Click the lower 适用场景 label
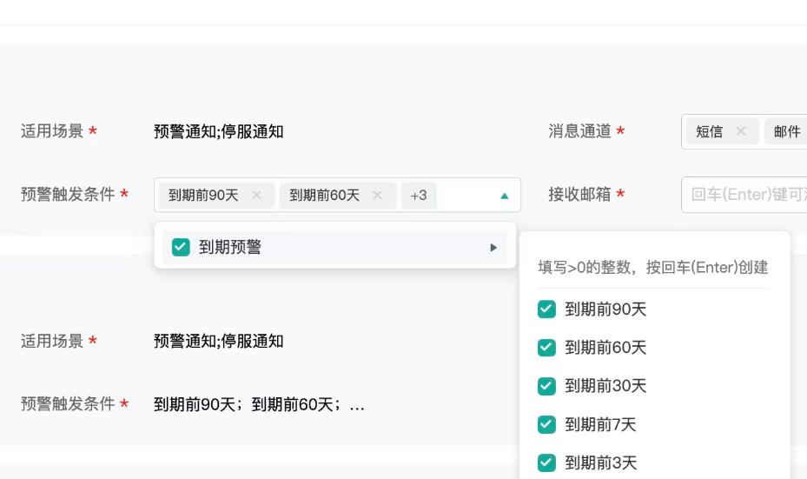Image resolution: width=807 pixels, height=479 pixels. pyautogui.click(x=52, y=341)
